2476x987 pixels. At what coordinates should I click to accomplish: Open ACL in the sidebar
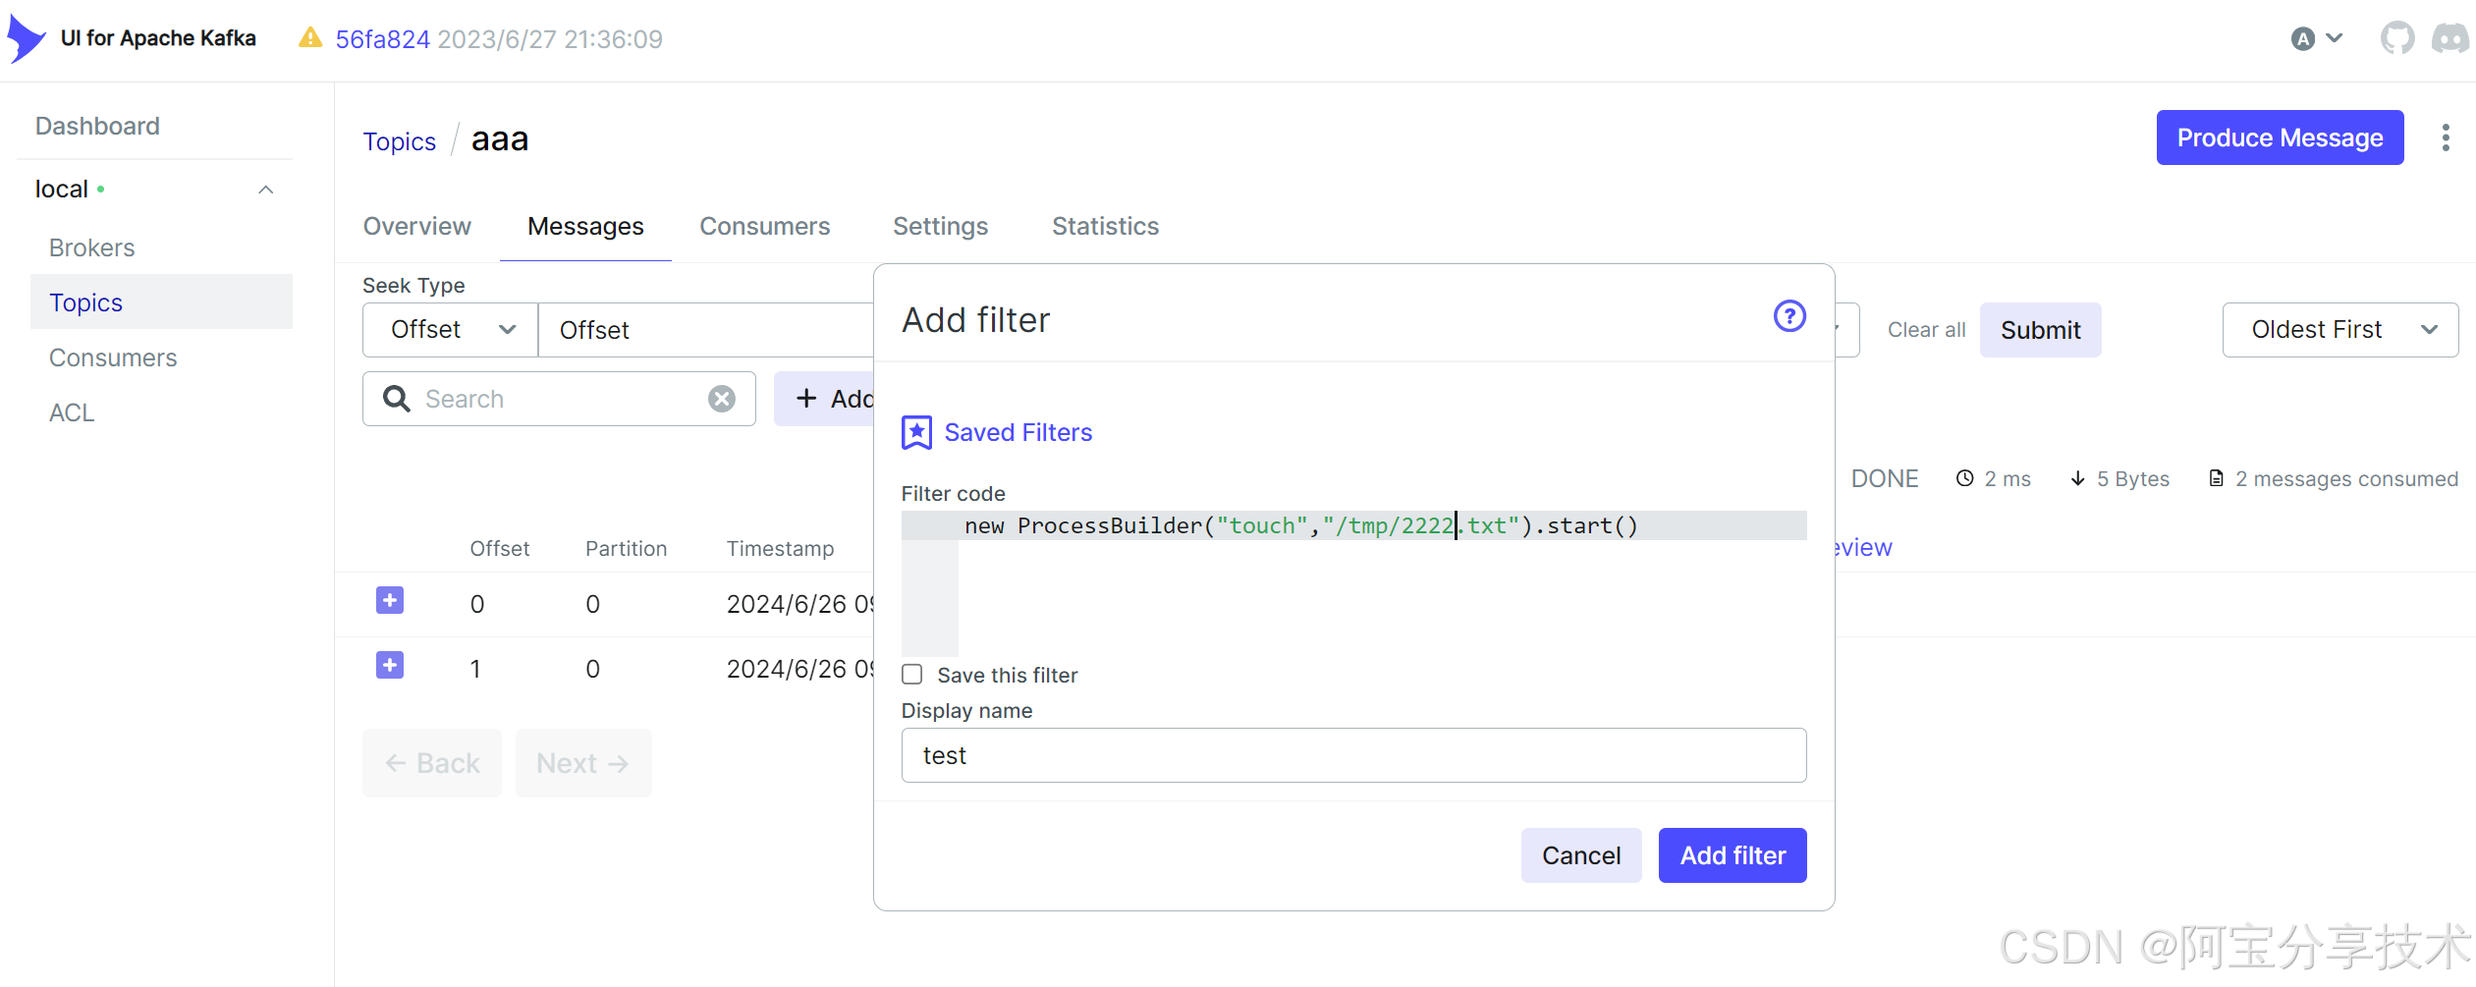click(72, 412)
